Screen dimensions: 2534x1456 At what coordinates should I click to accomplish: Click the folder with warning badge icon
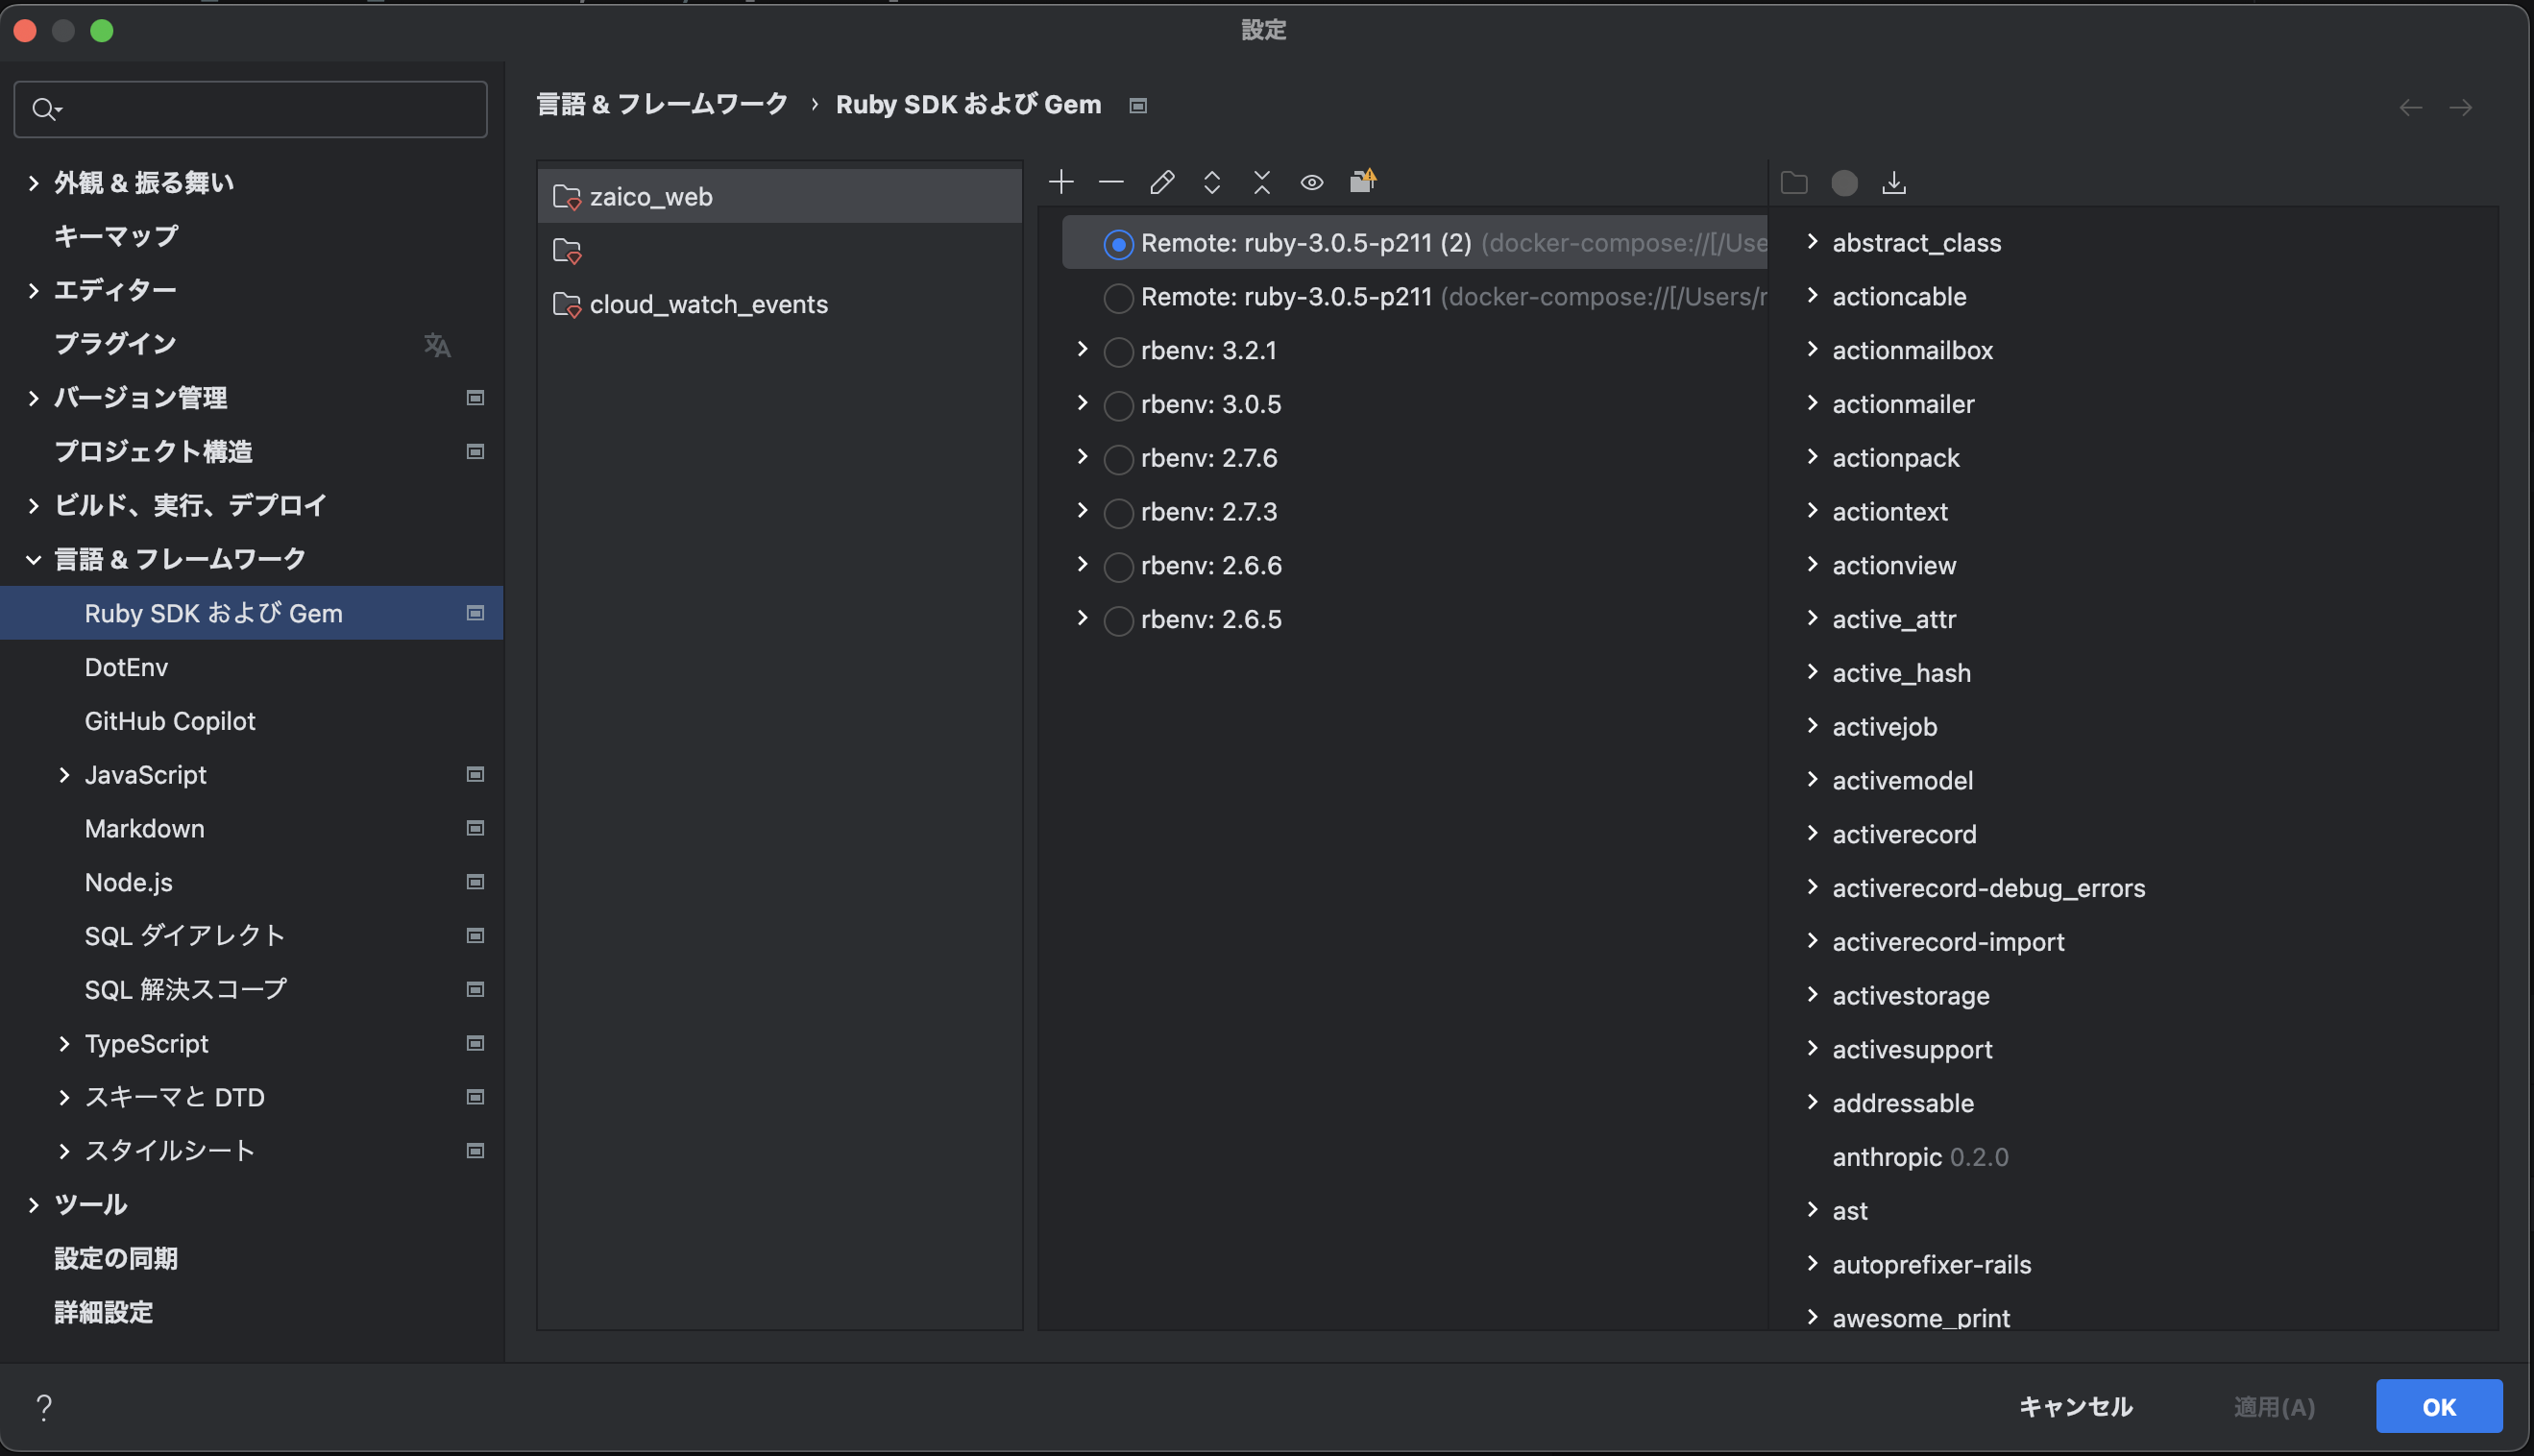(x=1363, y=181)
